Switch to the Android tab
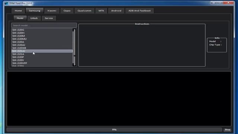Image resolution: width=238 pixels, height=134 pixels. coord(116,11)
